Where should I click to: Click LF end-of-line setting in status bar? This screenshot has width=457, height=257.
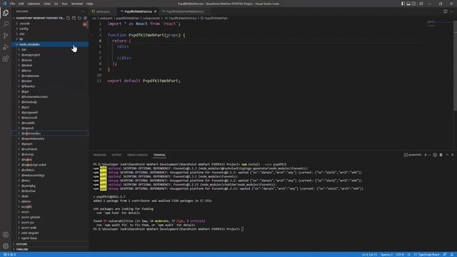[x=408, y=254]
